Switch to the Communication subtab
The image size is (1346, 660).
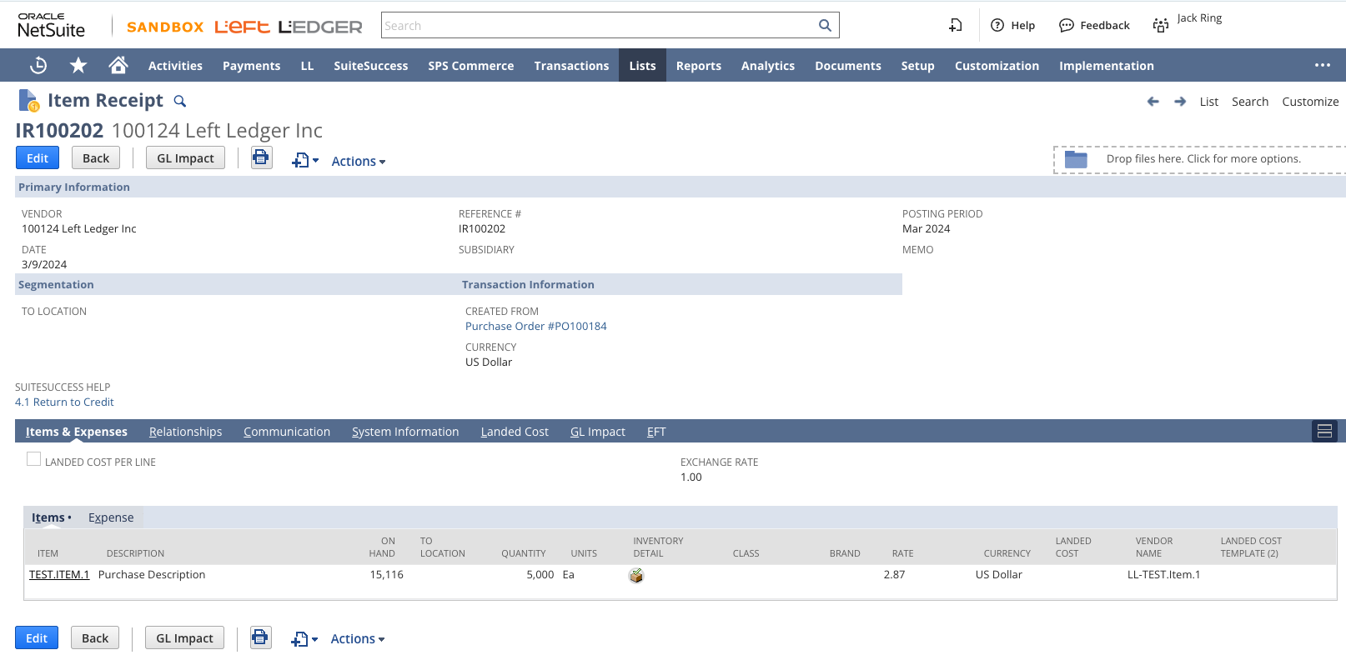[x=287, y=431]
